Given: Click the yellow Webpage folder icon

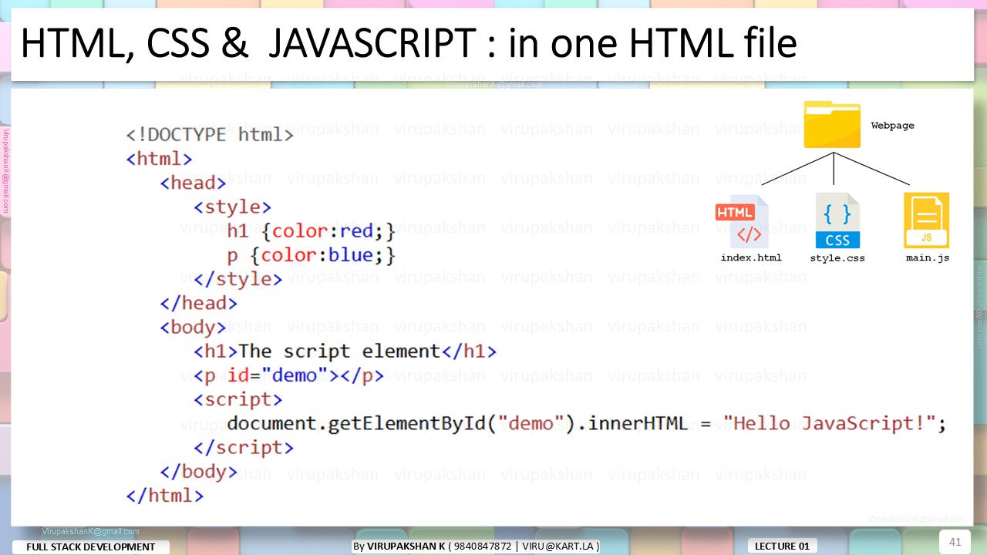Looking at the screenshot, I should (x=832, y=125).
